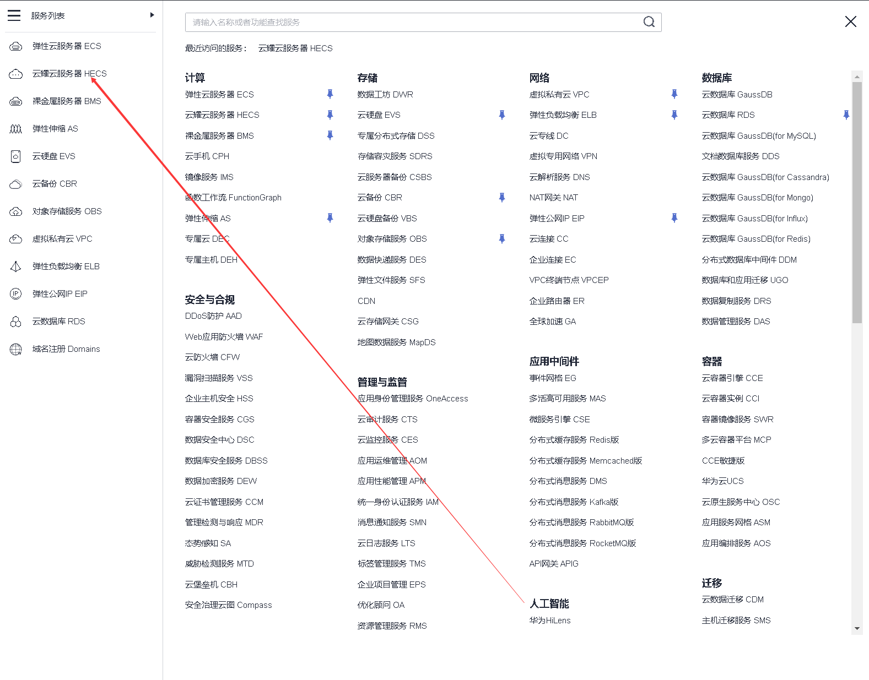Click the 弹性负载均衡 ELB icon in the sidebar
869x680 pixels.
(x=16, y=266)
